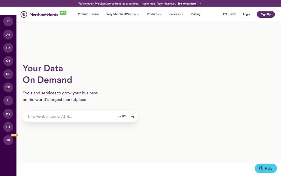Screen dimensions: 281x176
Task: Select the Co sidebar icon
Action: coord(8,61)
